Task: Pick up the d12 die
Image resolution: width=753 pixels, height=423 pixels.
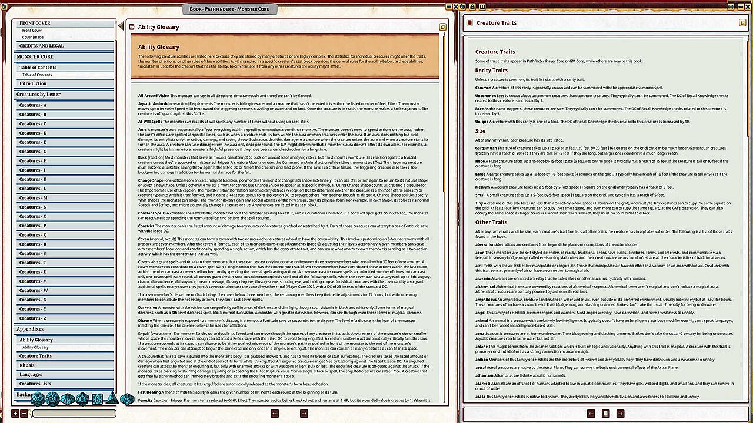Action: pos(52,399)
